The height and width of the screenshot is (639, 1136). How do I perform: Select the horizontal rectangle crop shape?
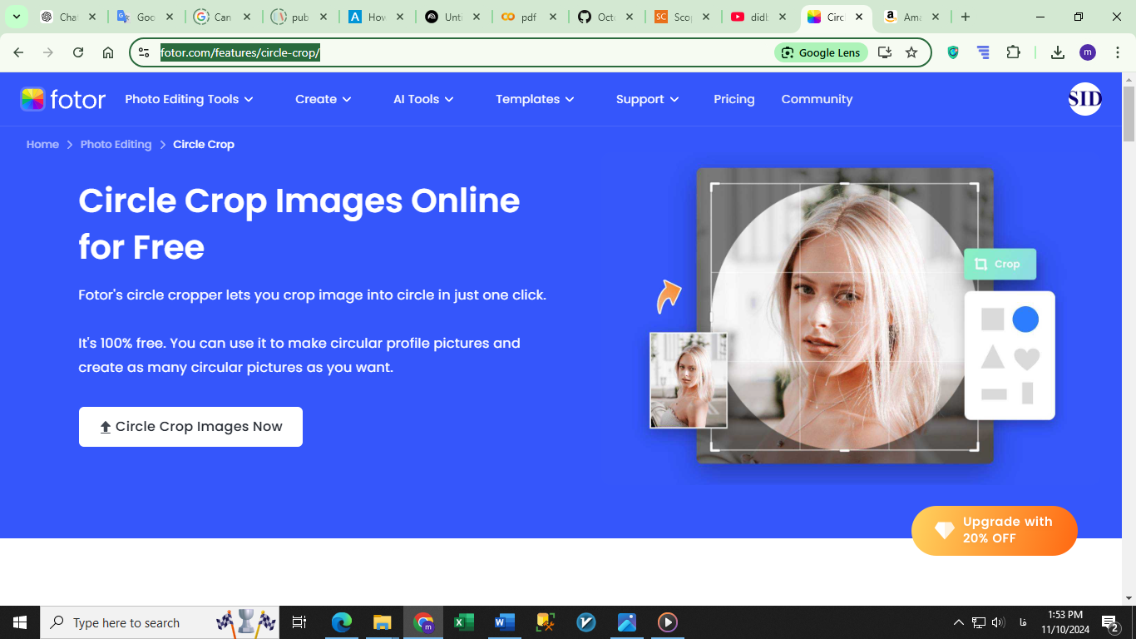(994, 394)
